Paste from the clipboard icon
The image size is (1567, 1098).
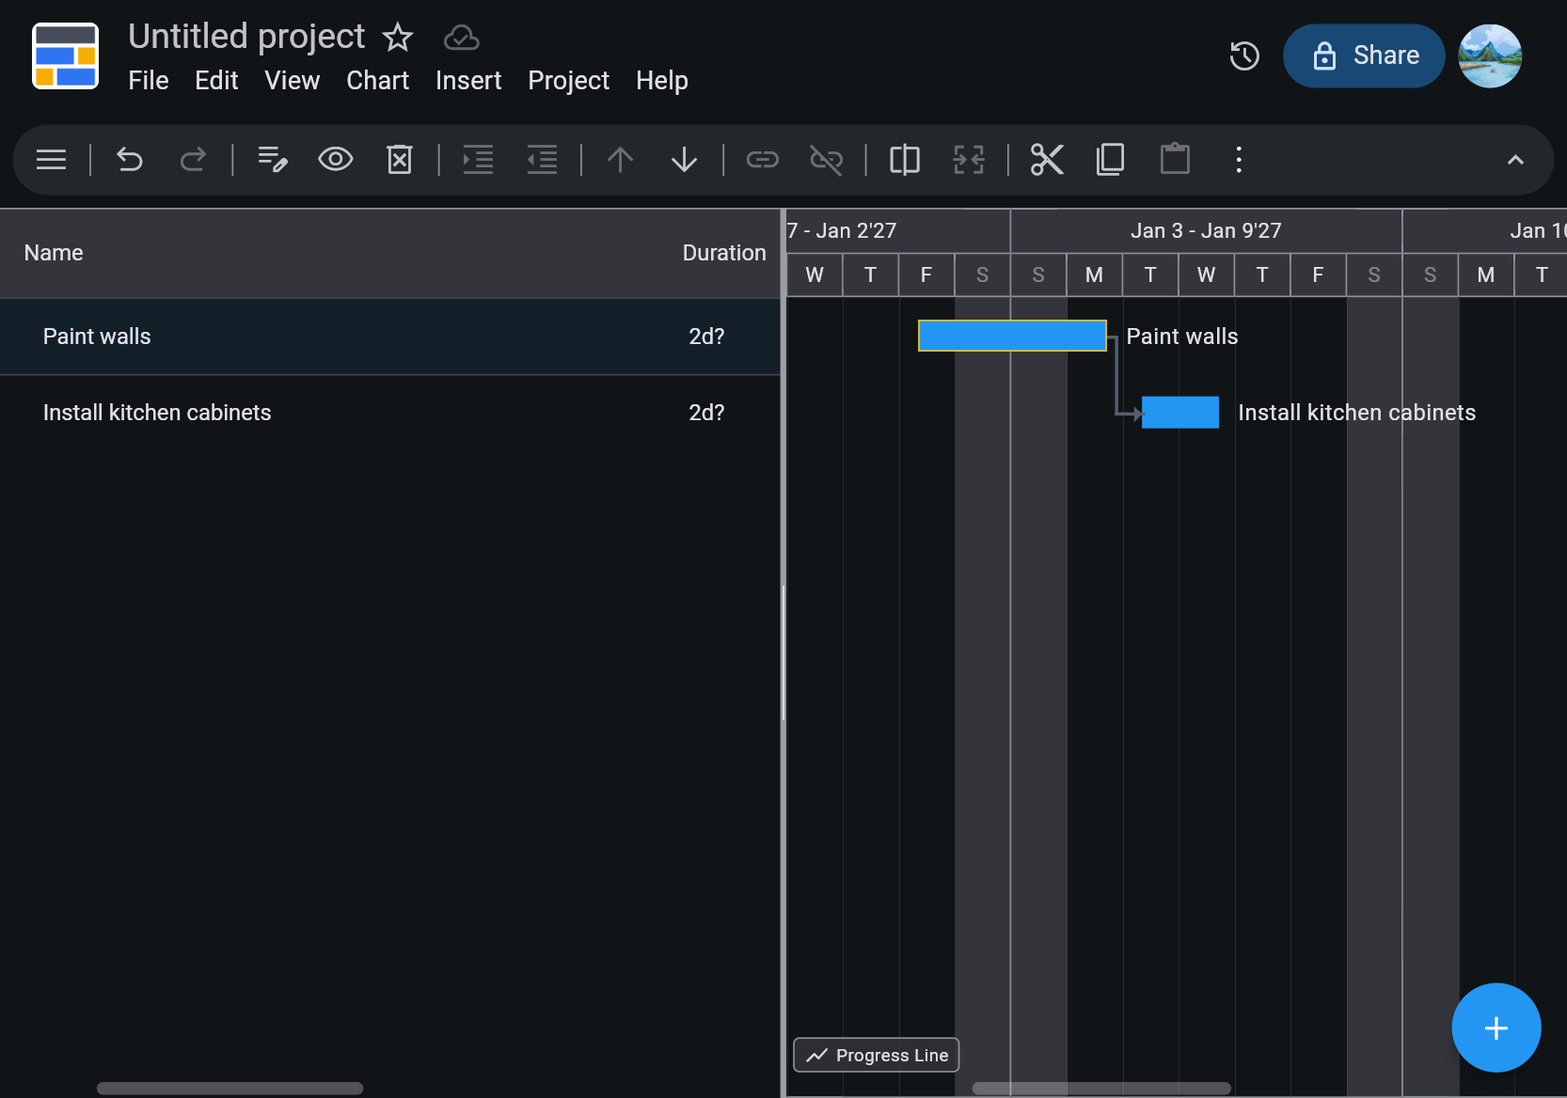[1175, 159]
